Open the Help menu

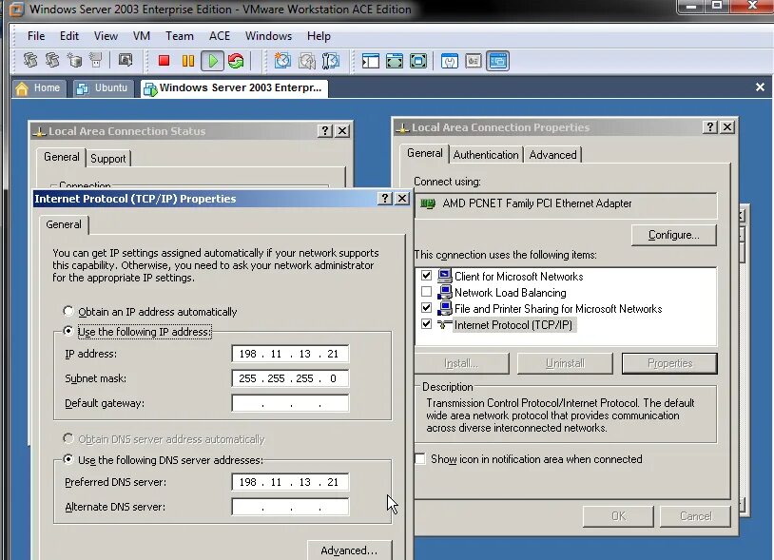click(x=319, y=36)
